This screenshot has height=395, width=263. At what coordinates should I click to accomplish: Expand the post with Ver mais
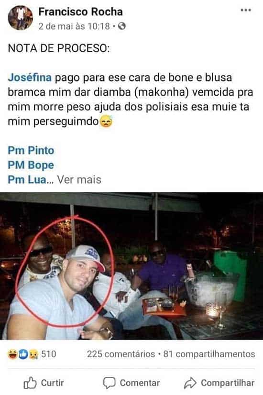[79, 180]
